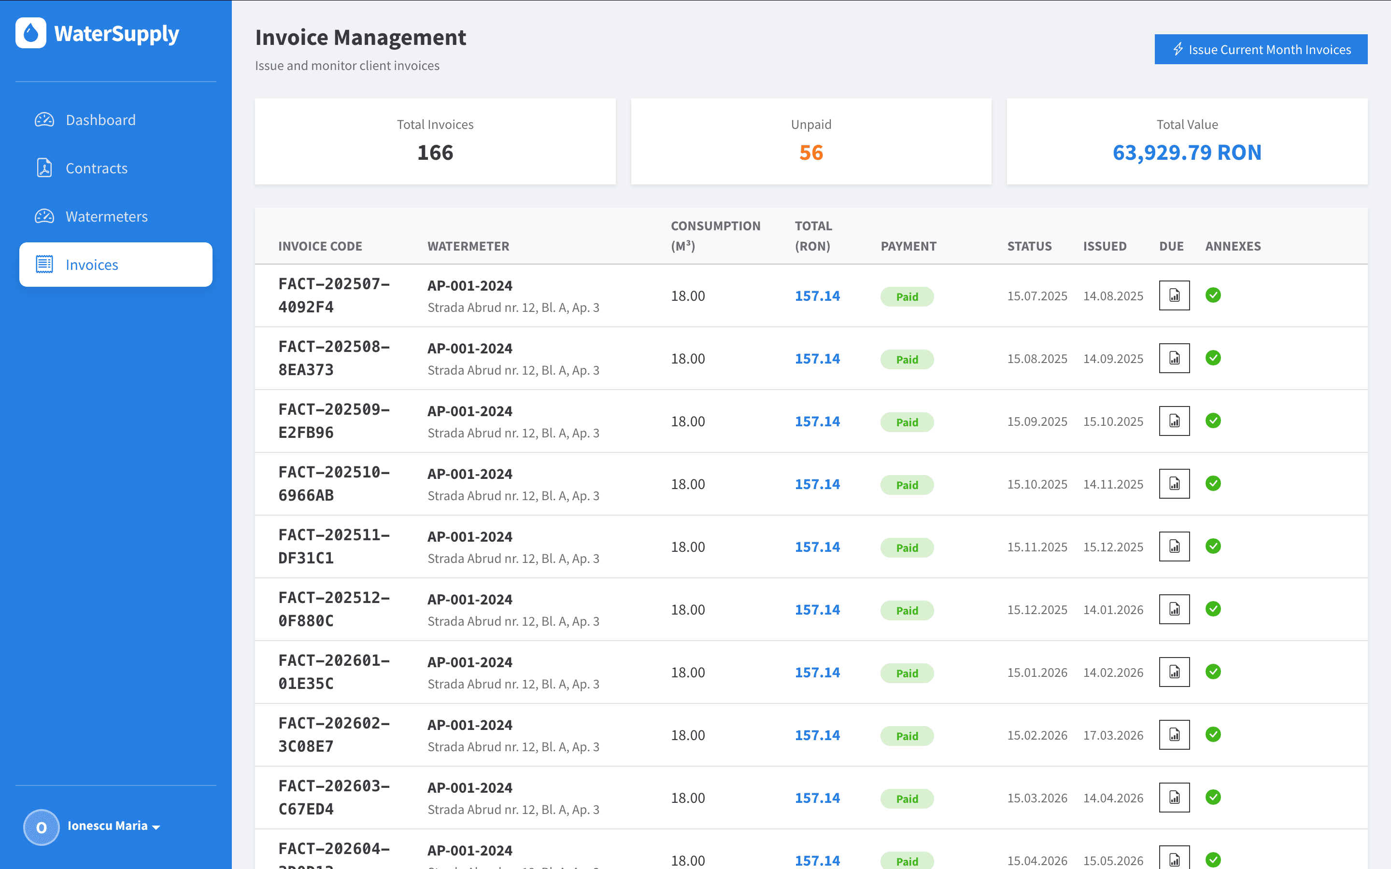Click the Watermeters gauge icon
The image size is (1391, 869).
click(44, 216)
